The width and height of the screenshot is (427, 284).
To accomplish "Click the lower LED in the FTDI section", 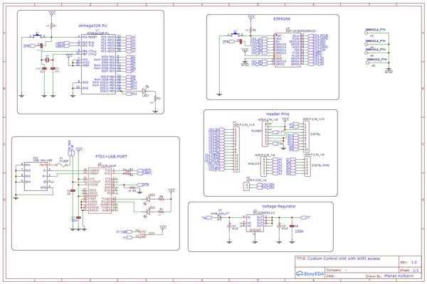I will pyautogui.click(x=148, y=211).
